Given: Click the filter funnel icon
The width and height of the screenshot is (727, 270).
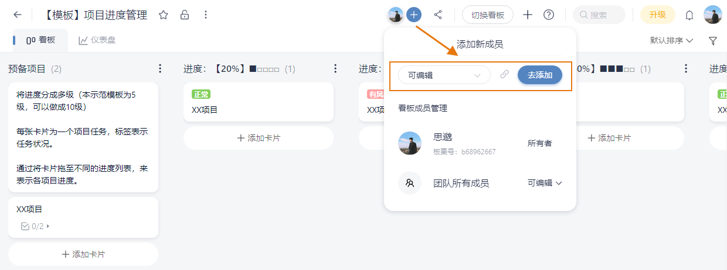Looking at the screenshot, I should 713,41.
